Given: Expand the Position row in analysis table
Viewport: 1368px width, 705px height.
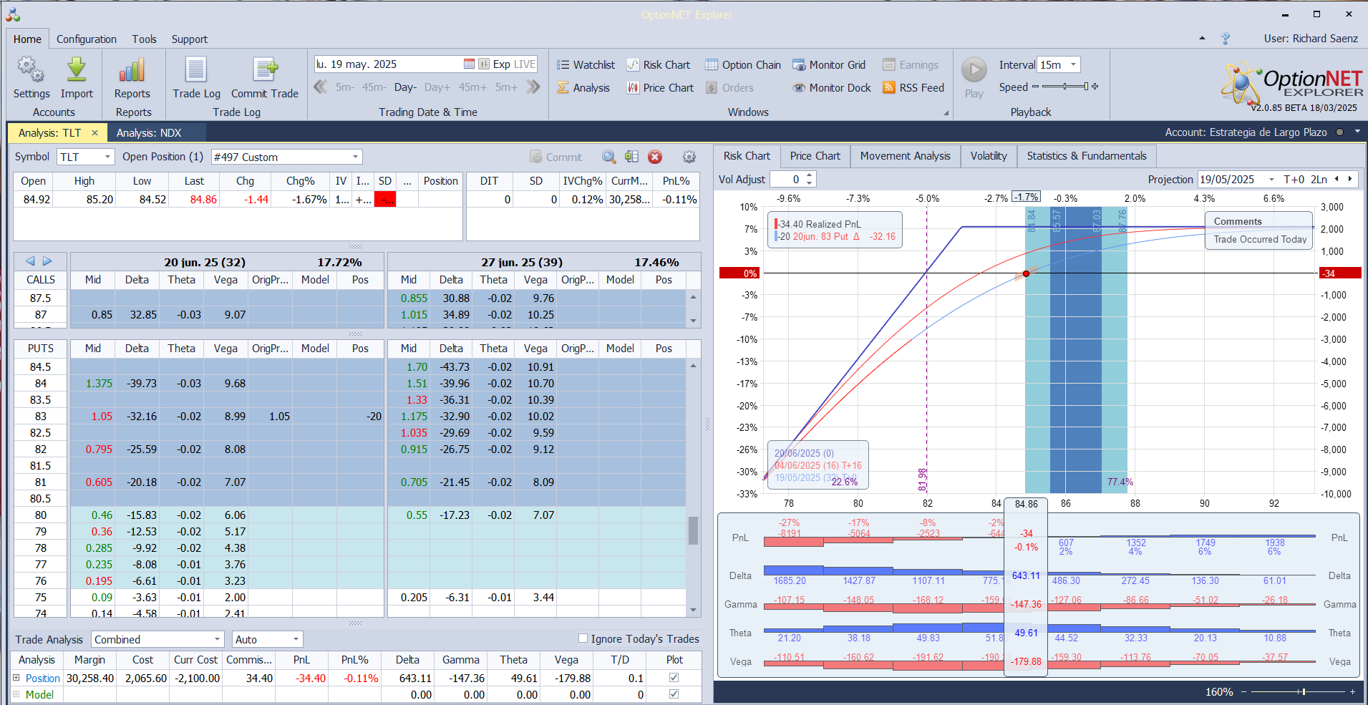Looking at the screenshot, I should [16, 677].
